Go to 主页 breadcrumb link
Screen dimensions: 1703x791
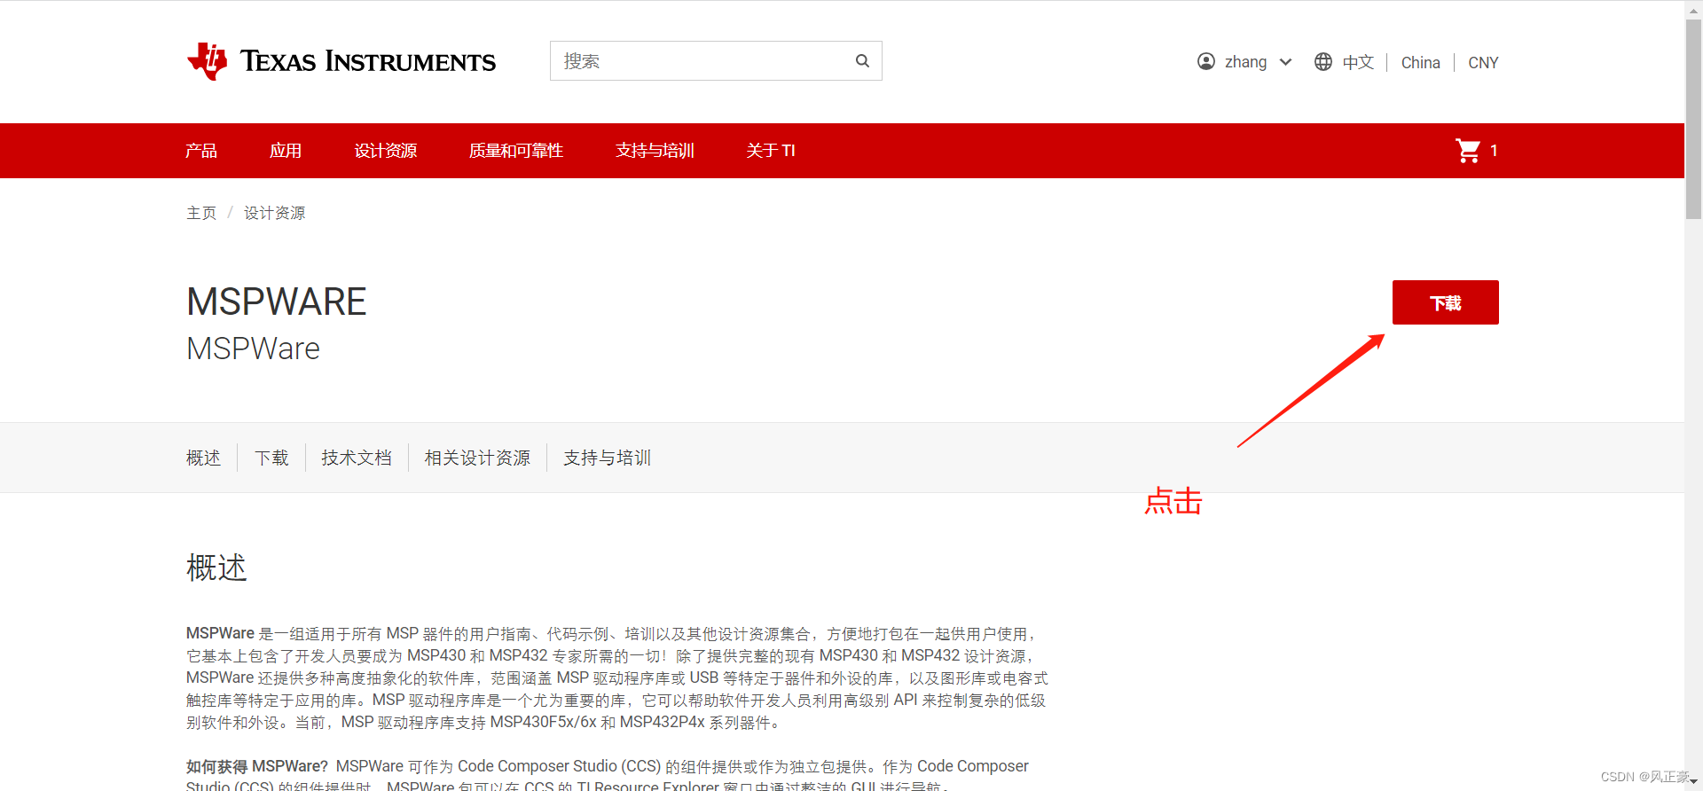click(201, 213)
